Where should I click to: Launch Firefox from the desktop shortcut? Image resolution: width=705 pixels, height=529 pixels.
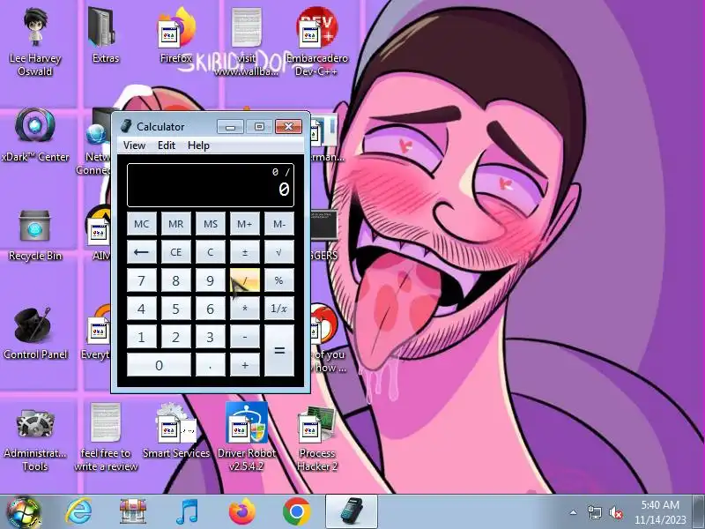[176, 35]
